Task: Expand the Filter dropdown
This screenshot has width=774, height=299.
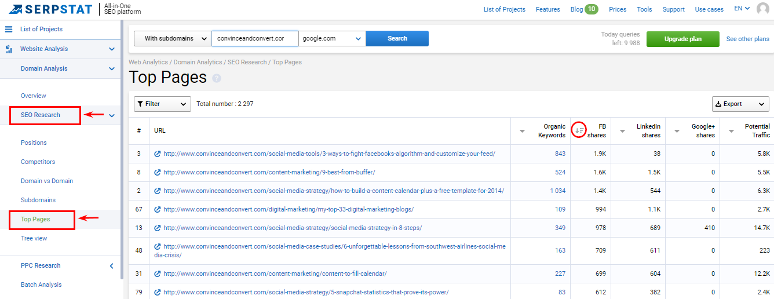Action: click(x=162, y=104)
